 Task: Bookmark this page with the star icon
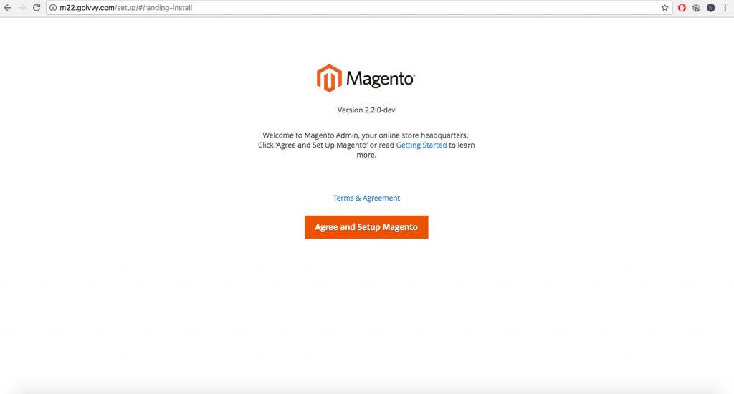click(664, 8)
